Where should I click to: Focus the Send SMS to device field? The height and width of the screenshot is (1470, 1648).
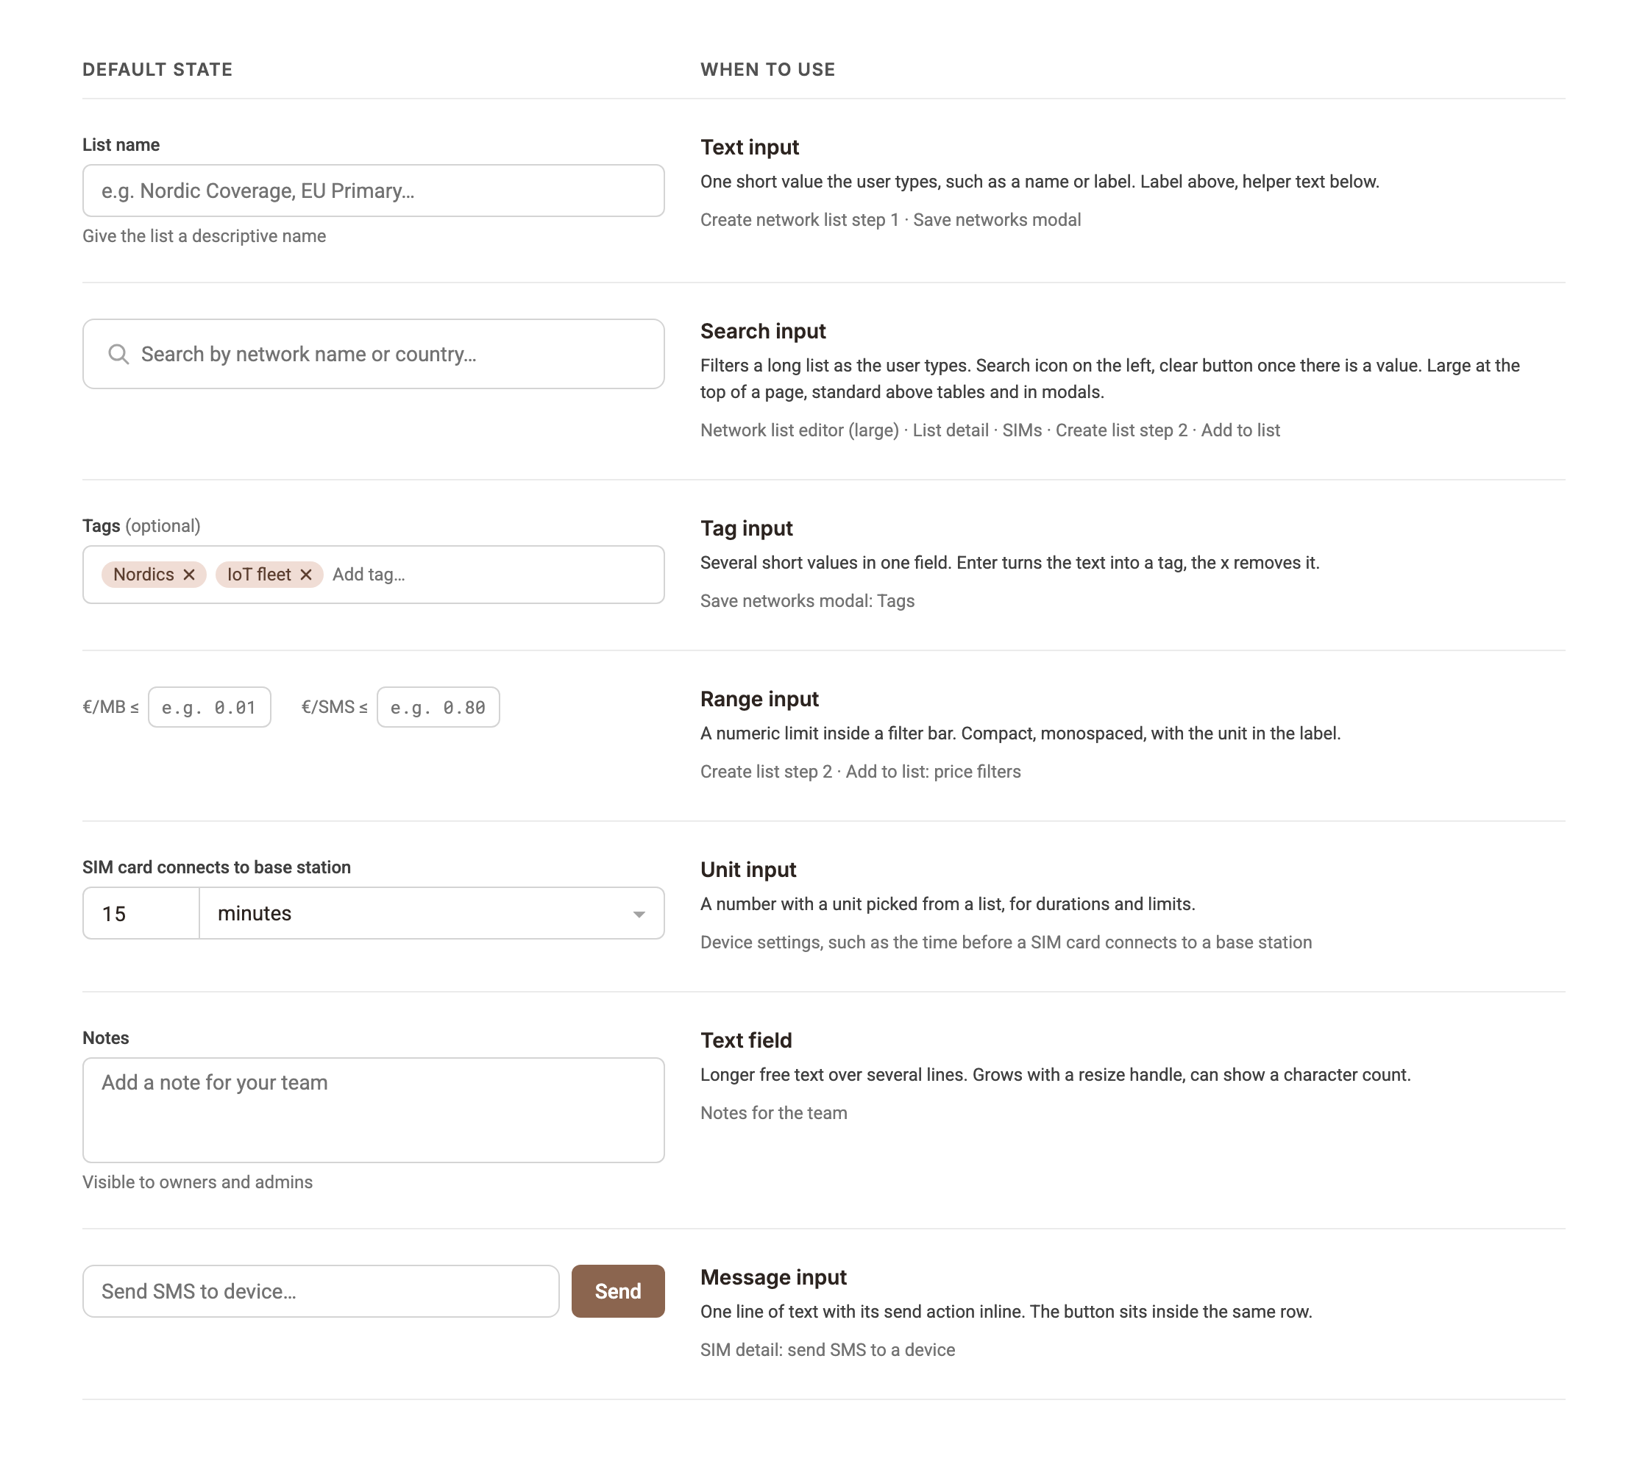321,1290
